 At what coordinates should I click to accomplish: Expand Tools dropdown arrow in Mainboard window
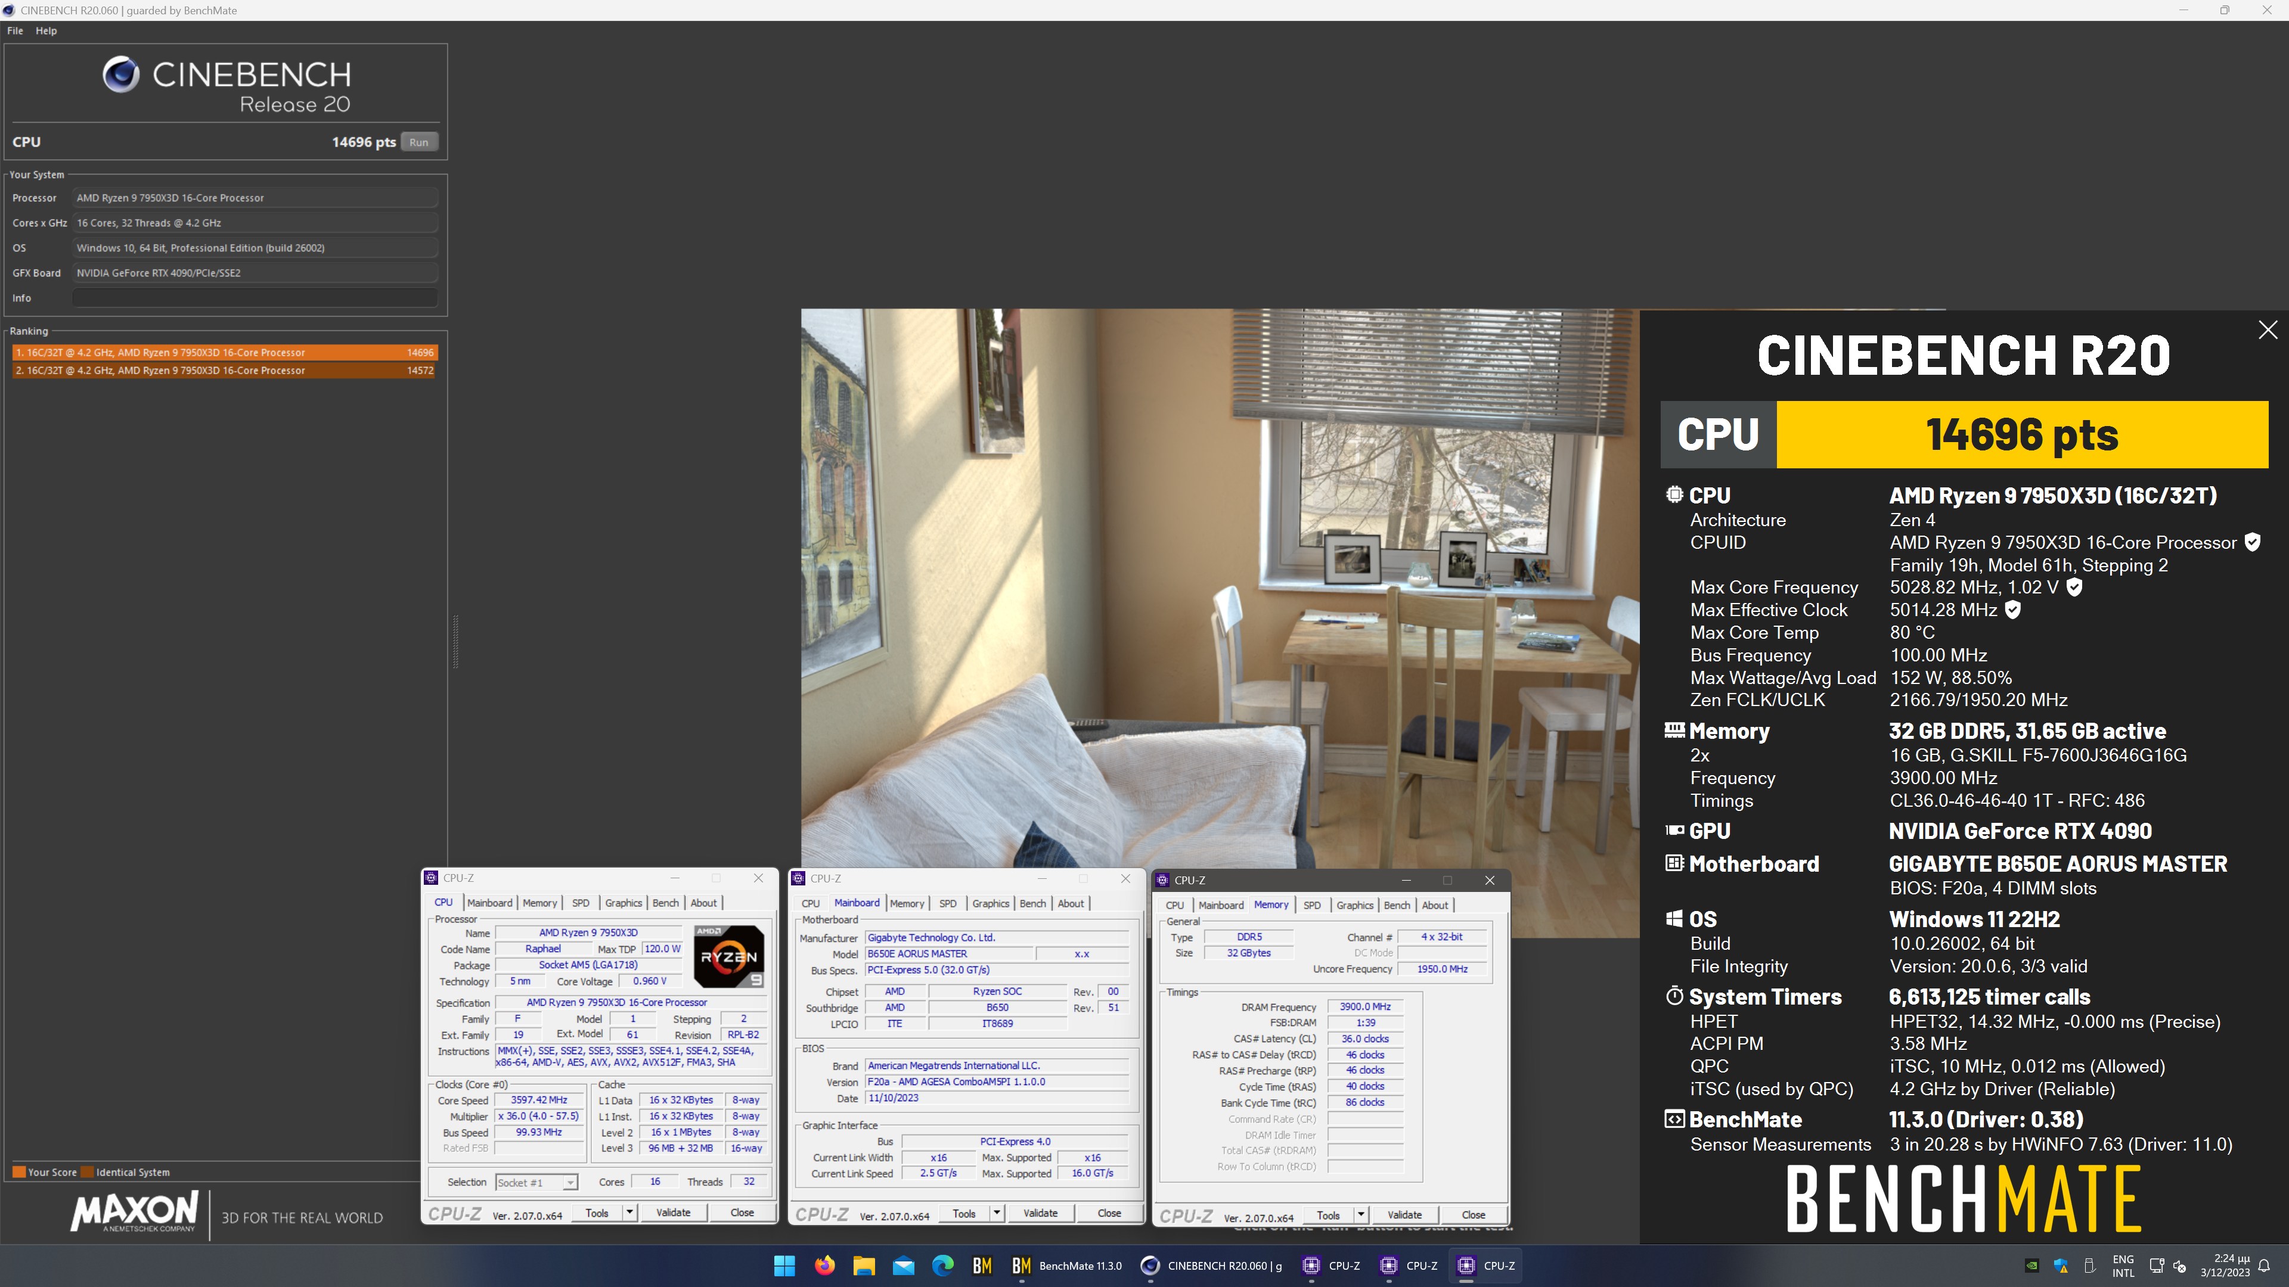point(996,1213)
